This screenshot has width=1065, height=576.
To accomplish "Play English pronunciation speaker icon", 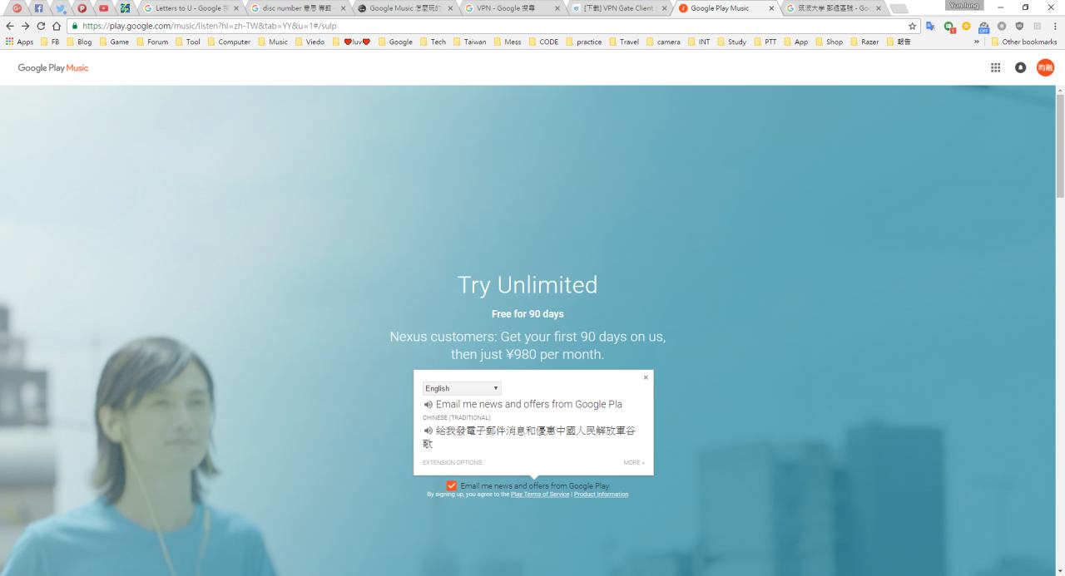I will pyautogui.click(x=428, y=404).
